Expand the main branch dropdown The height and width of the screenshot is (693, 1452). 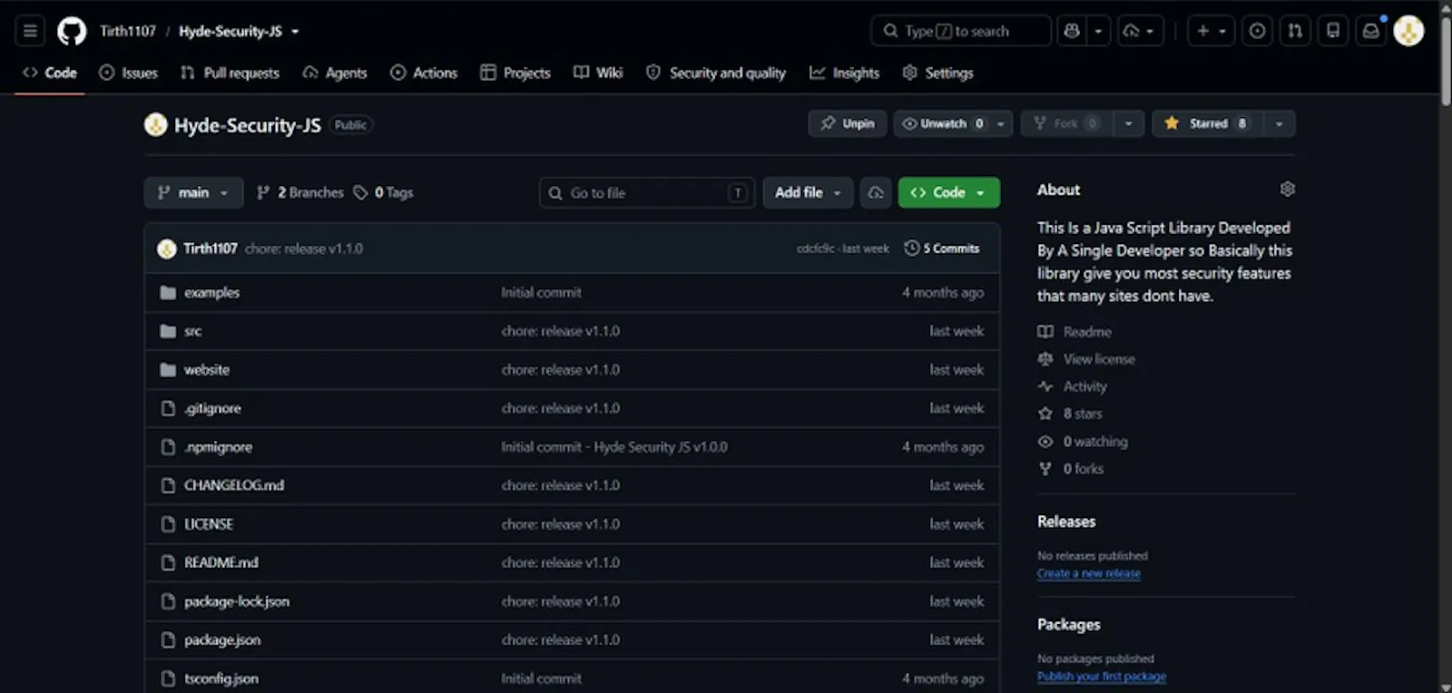click(193, 192)
